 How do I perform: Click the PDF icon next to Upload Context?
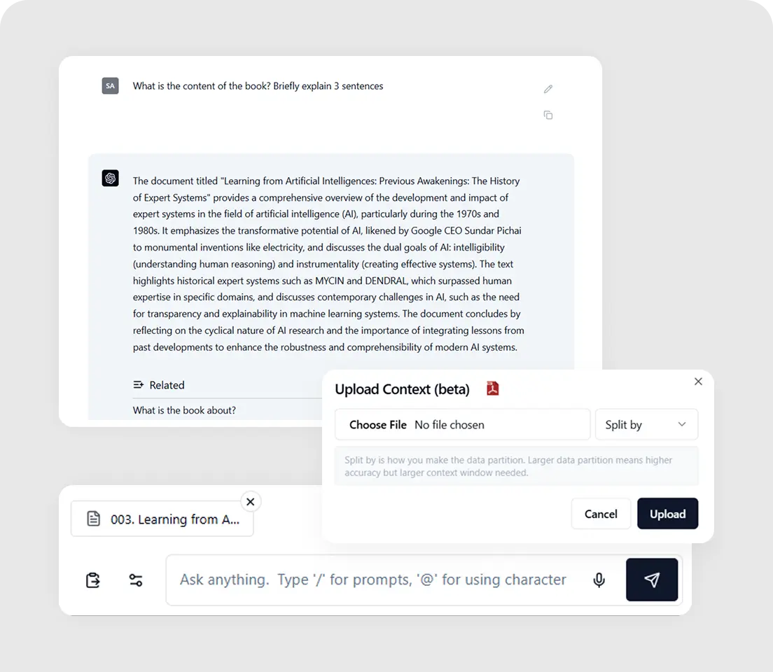click(492, 388)
